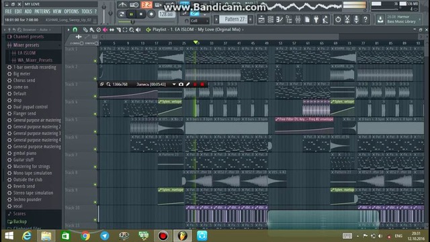Click the save/export arrow icon
This screenshot has height=242, width=430.
click(380, 19)
